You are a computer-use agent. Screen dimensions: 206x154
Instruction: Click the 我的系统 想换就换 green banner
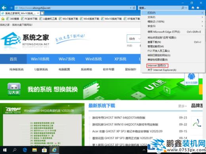(101, 89)
